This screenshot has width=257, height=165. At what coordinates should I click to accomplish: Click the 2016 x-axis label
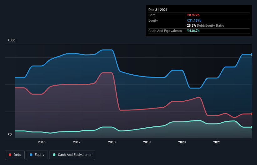(42, 142)
